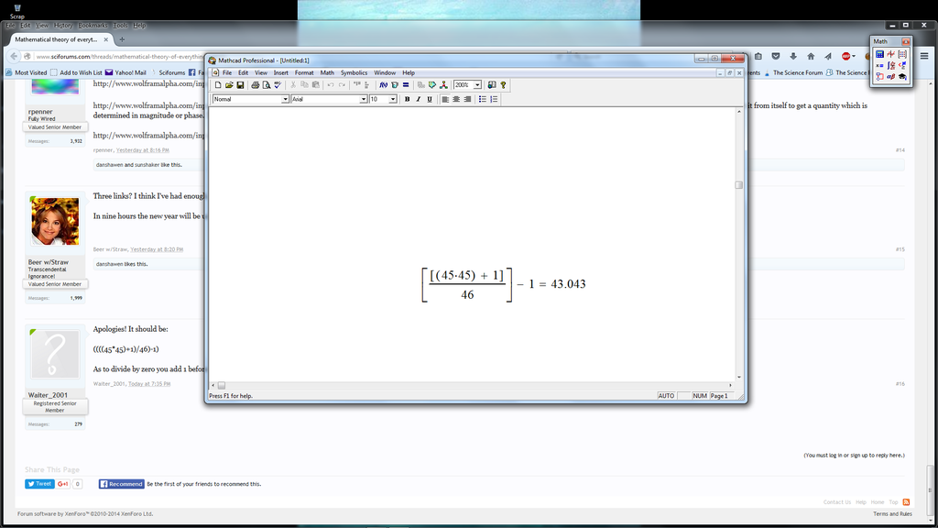Click the Terms and Rules link
The image size is (938, 528).
coord(892,514)
